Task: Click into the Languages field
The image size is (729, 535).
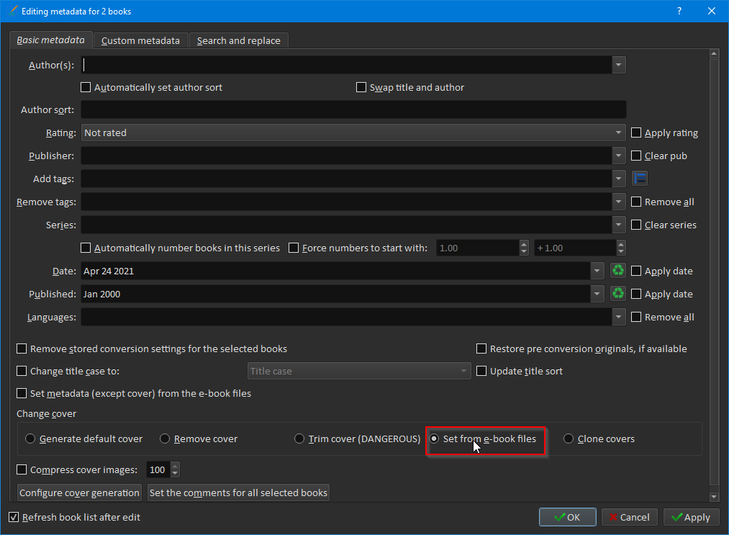Action: (346, 317)
